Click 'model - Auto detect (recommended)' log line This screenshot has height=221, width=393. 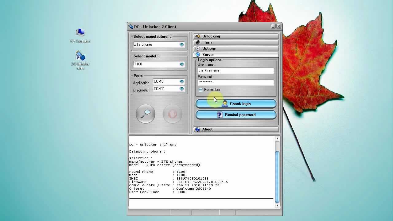tap(164, 165)
